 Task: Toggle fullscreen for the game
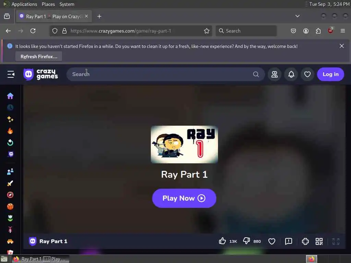(336, 241)
